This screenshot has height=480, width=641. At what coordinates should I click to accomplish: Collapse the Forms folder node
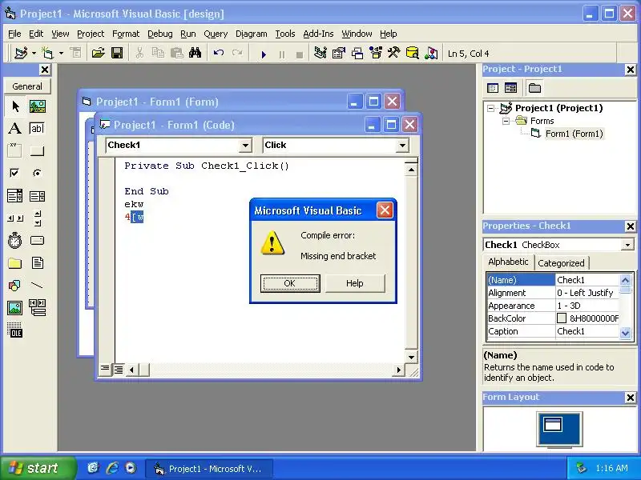tap(506, 121)
